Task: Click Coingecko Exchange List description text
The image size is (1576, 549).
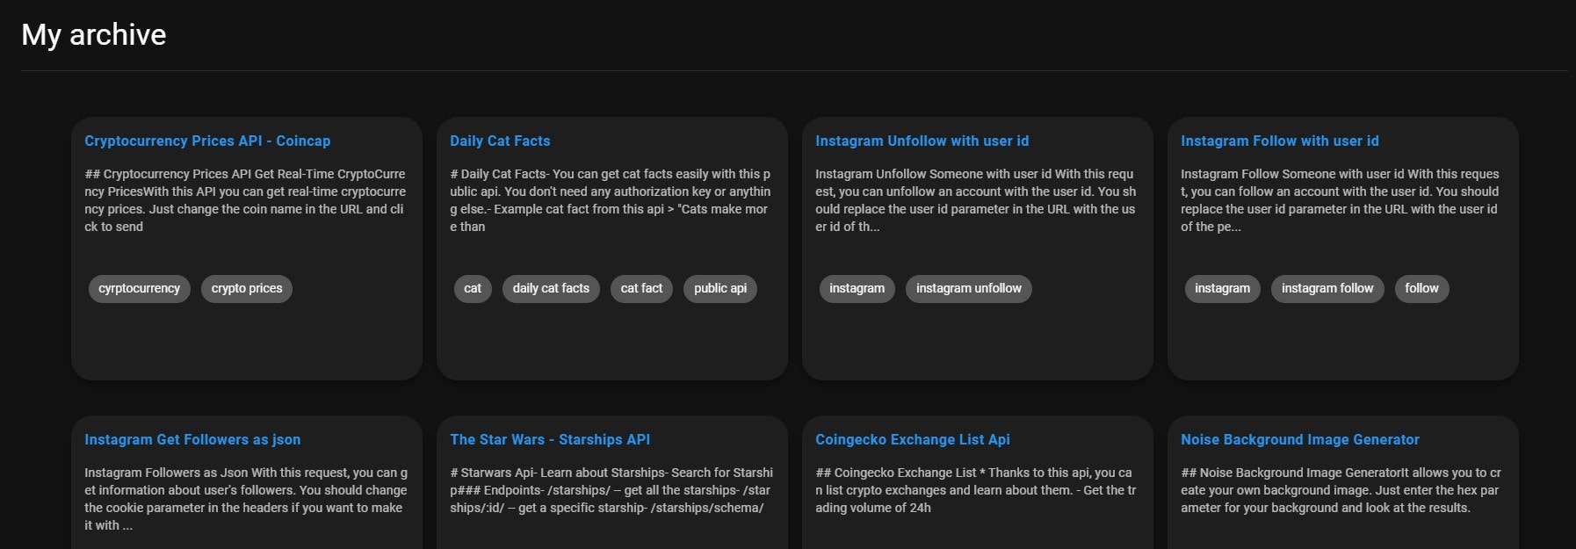Action: tap(975, 490)
